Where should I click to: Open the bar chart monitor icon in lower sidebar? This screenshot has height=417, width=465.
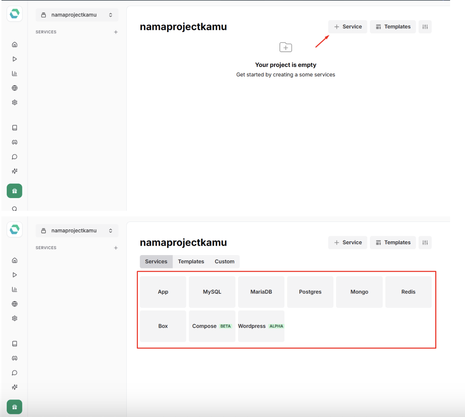coord(15,289)
